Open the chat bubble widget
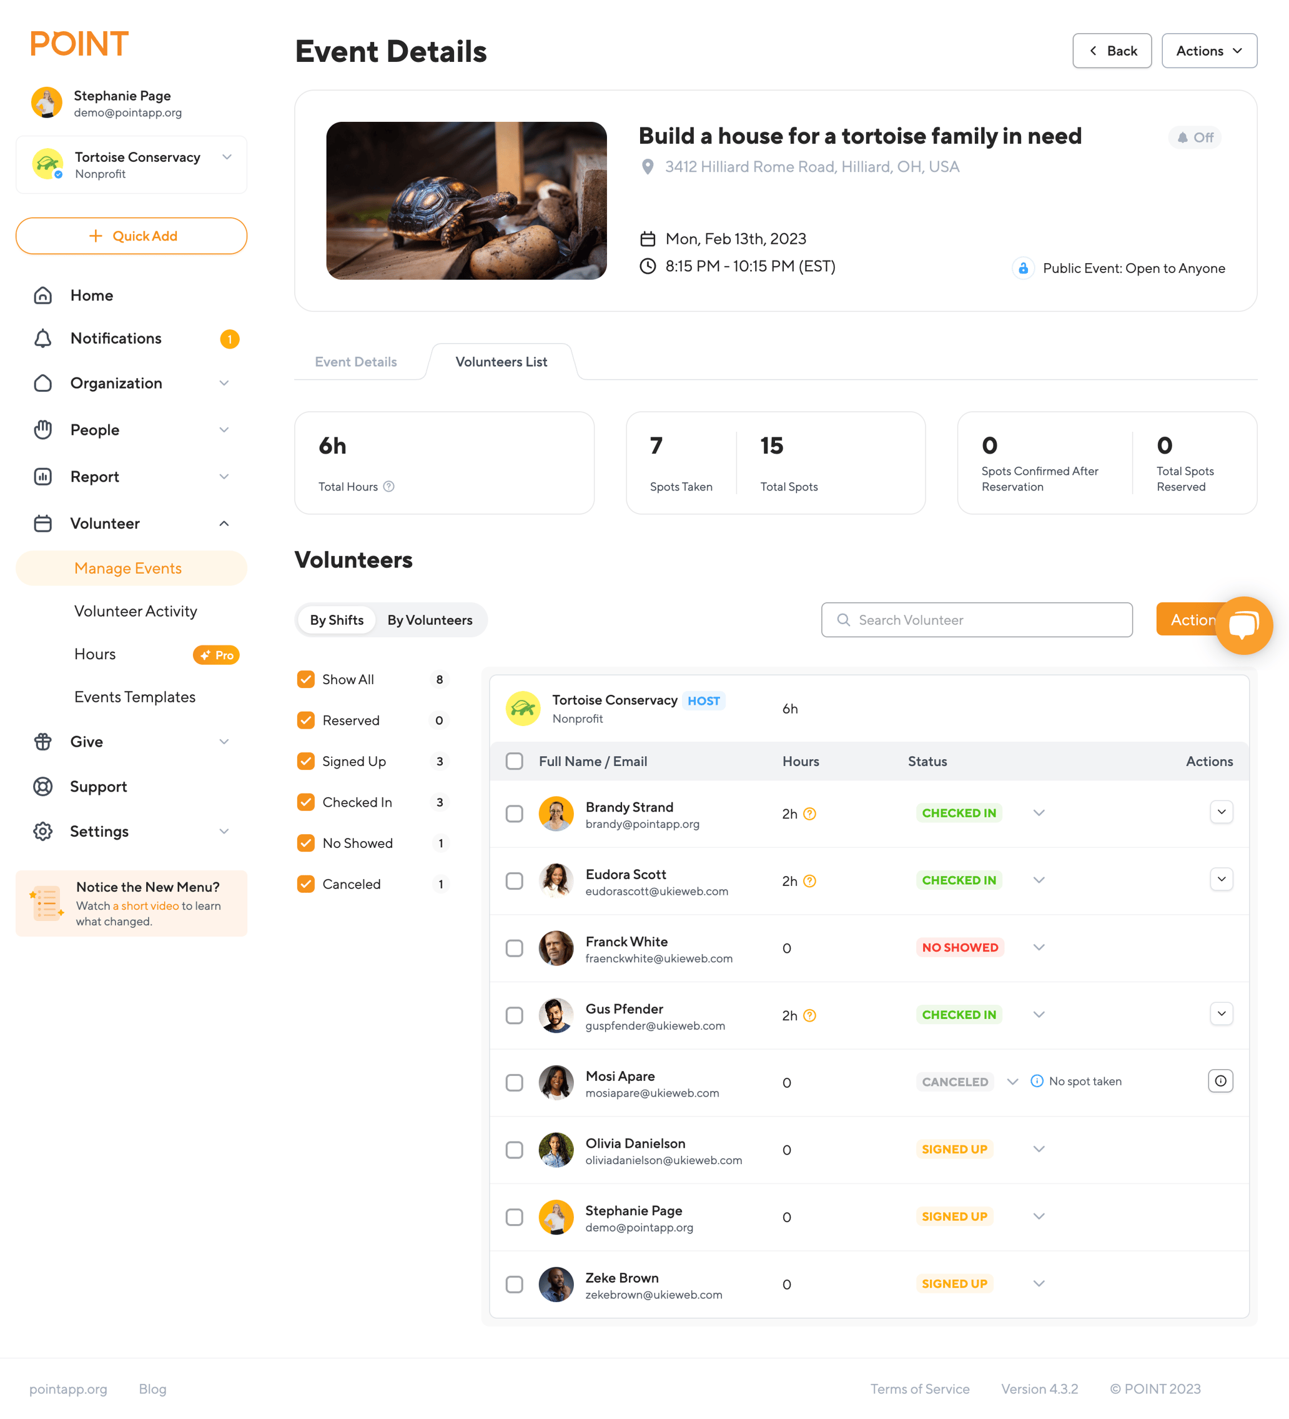 (1243, 625)
